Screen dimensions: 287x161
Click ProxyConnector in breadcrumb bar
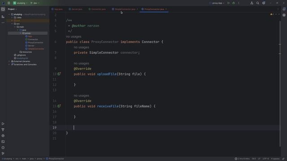click(55, 159)
